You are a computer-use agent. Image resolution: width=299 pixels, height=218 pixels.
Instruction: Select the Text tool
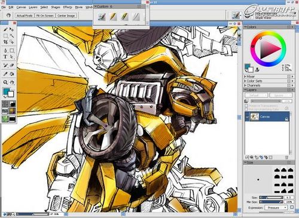tap(5, 57)
